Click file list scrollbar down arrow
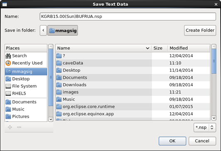 (214, 118)
